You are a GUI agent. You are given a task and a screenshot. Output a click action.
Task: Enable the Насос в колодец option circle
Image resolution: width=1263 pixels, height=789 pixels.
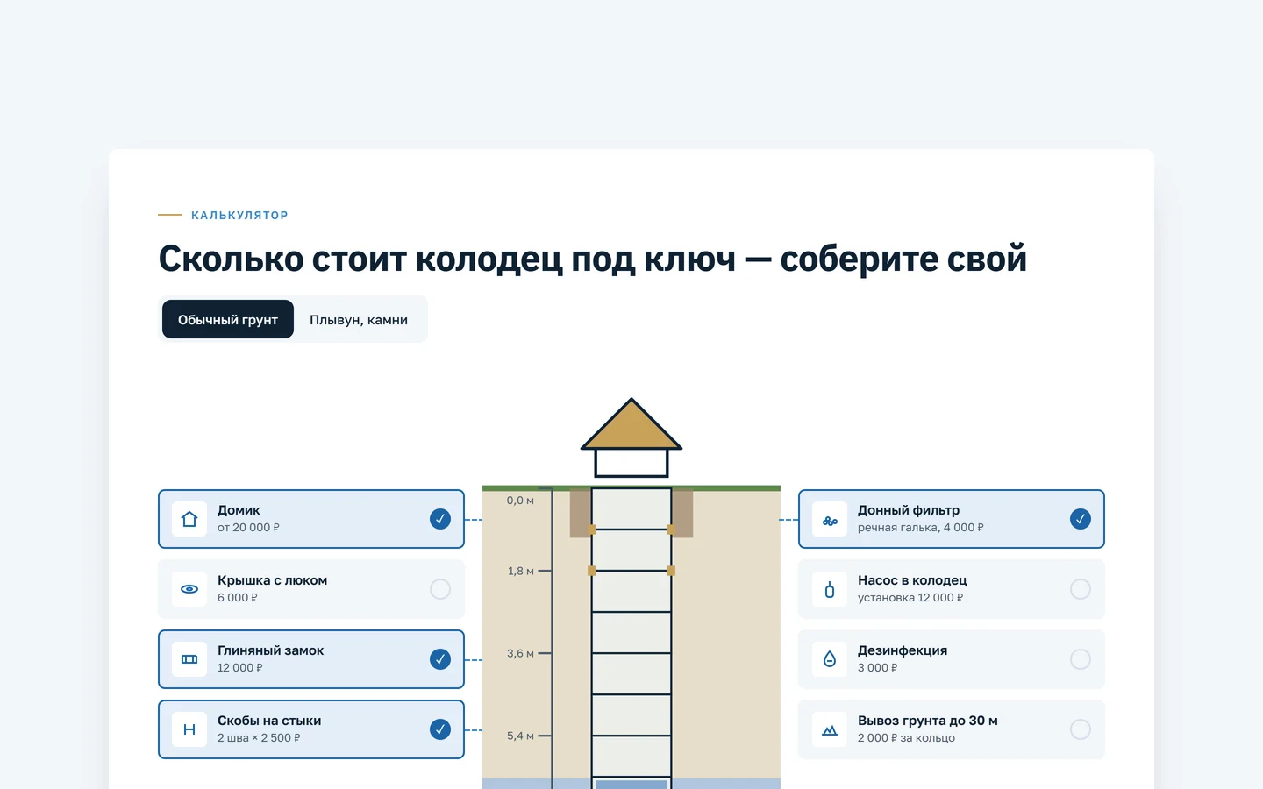coord(1081,589)
